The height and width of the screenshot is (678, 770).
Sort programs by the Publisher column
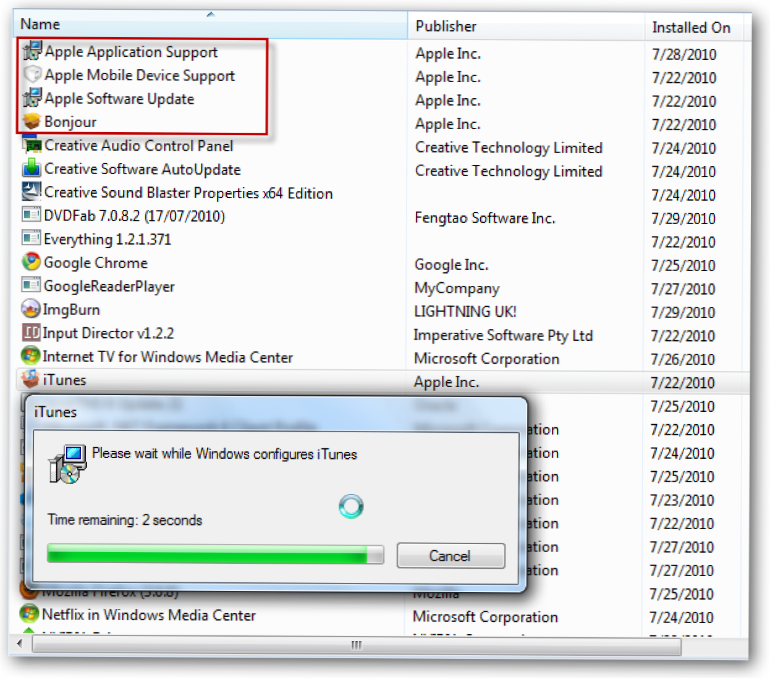446,27
